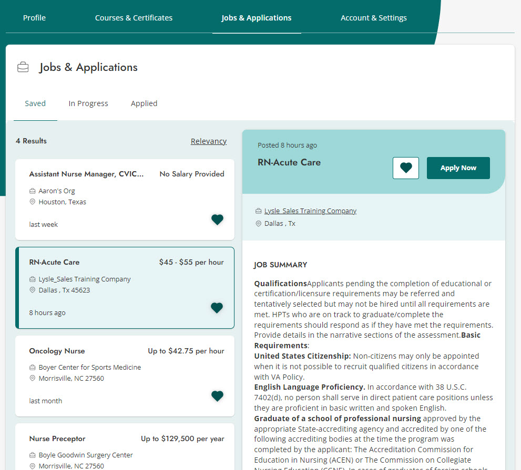
Task: Open the Relevancy sort dropdown
Action: (208, 141)
